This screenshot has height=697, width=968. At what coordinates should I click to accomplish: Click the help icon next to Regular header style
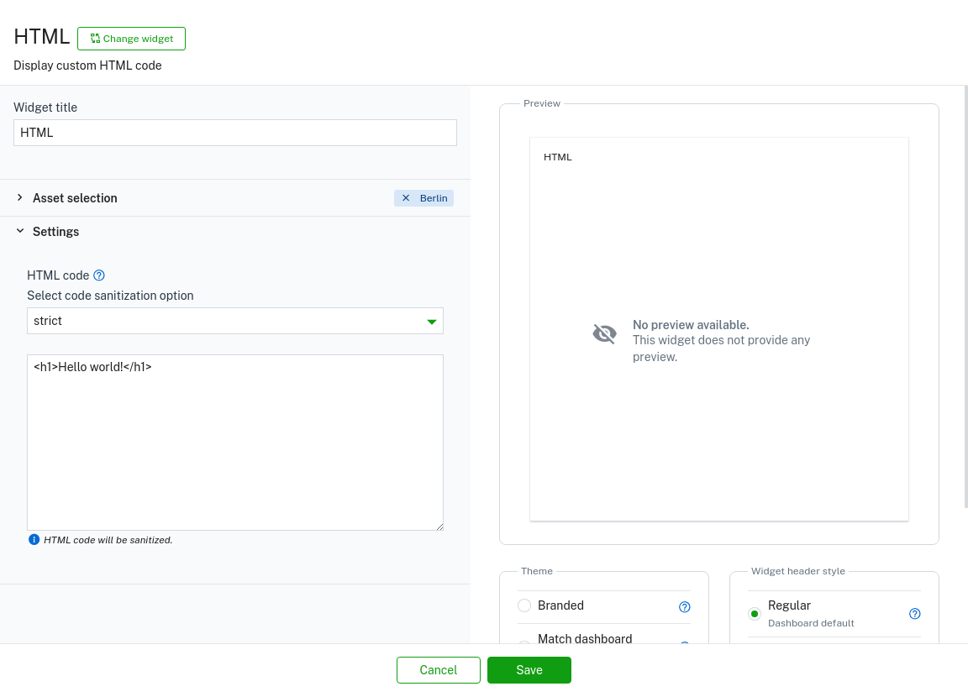(915, 614)
